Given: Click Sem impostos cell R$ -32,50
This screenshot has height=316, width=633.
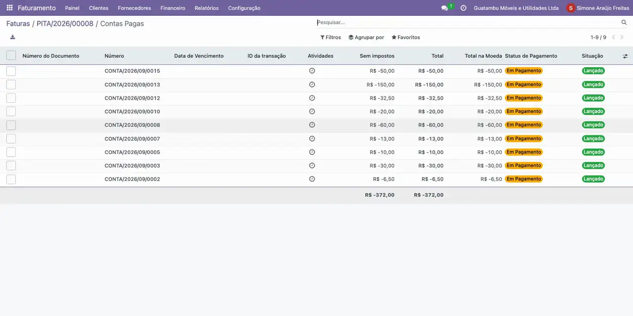Looking at the screenshot, I should (x=382, y=98).
